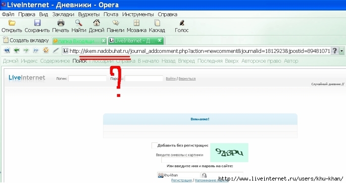Viewport: 346px width, 184px height.
Task: Click the green back arrow button
Action: (x=16, y=50)
